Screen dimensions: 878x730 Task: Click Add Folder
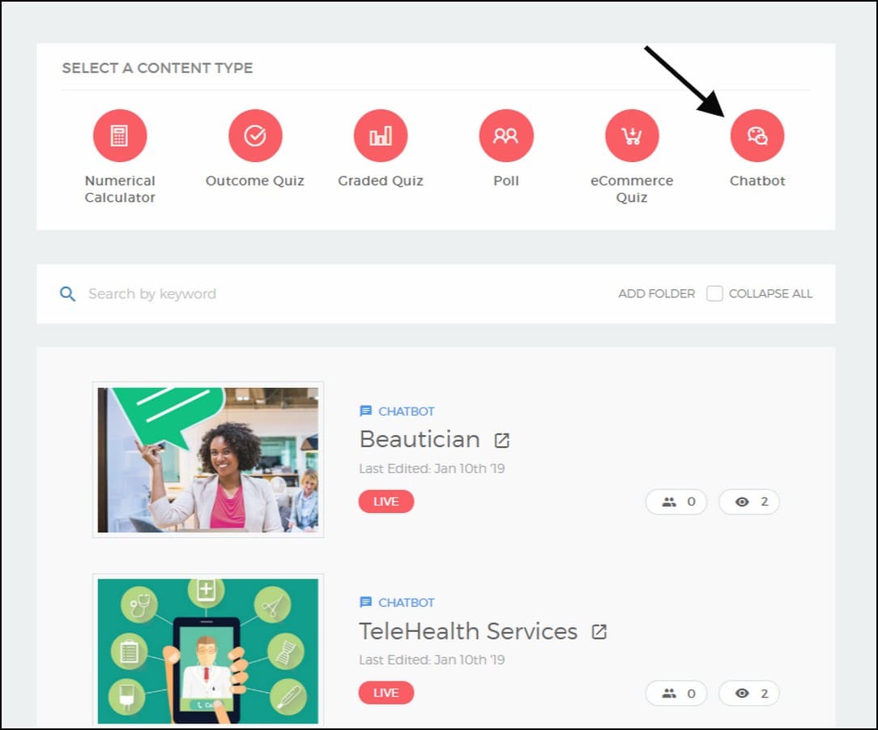tap(656, 293)
